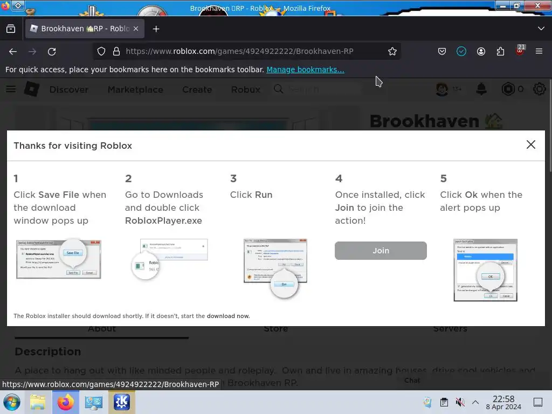Click the blue checkmark extension icon
The width and height of the screenshot is (552, 414).
point(461,51)
